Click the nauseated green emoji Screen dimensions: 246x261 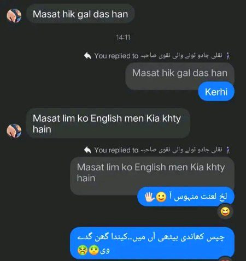[x=94, y=251]
